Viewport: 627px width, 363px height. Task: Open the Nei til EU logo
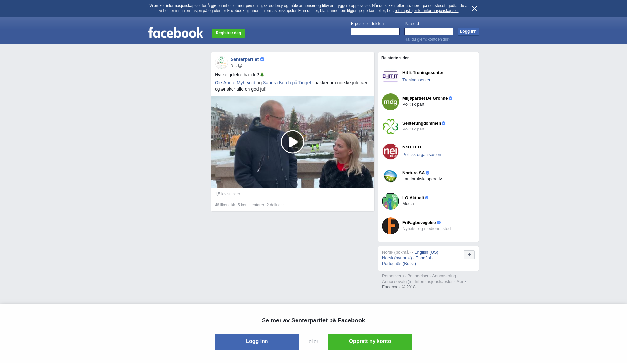click(391, 151)
